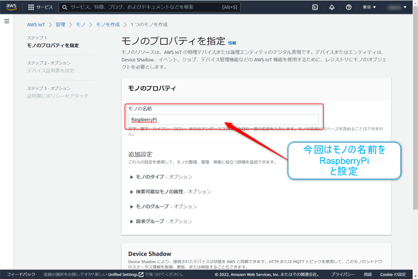Toggle the hamburger side navigation menu
This screenshot has height=279, width=418.
(7, 21)
